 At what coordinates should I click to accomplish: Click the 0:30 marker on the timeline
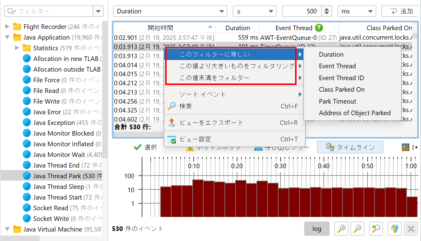click(280, 166)
